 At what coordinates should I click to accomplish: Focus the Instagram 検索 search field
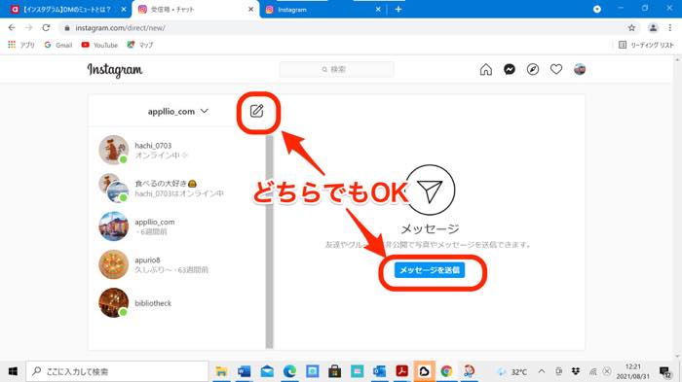point(337,69)
